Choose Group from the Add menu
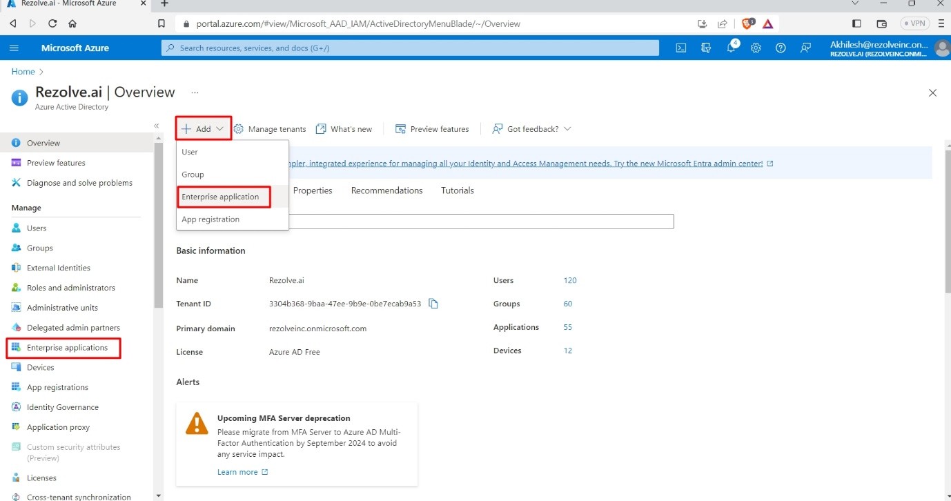951x501 pixels. point(232,175)
